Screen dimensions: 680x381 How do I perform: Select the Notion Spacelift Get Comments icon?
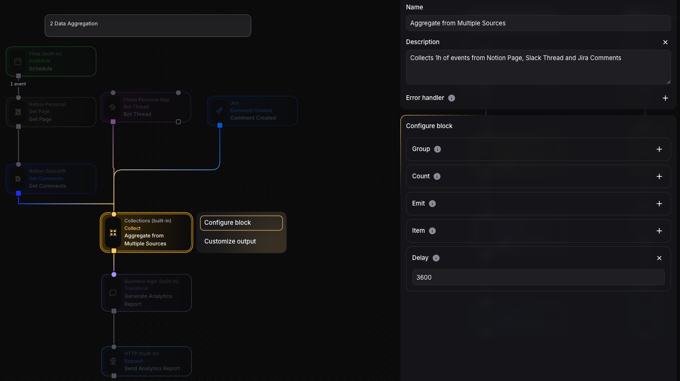[x=18, y=179]
